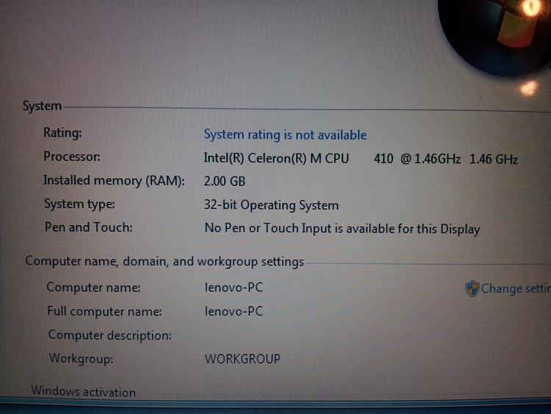Click the 'System type:' label
Image resolution: width=551 pixels, height=414 pixels.
(x=79, y=204)
